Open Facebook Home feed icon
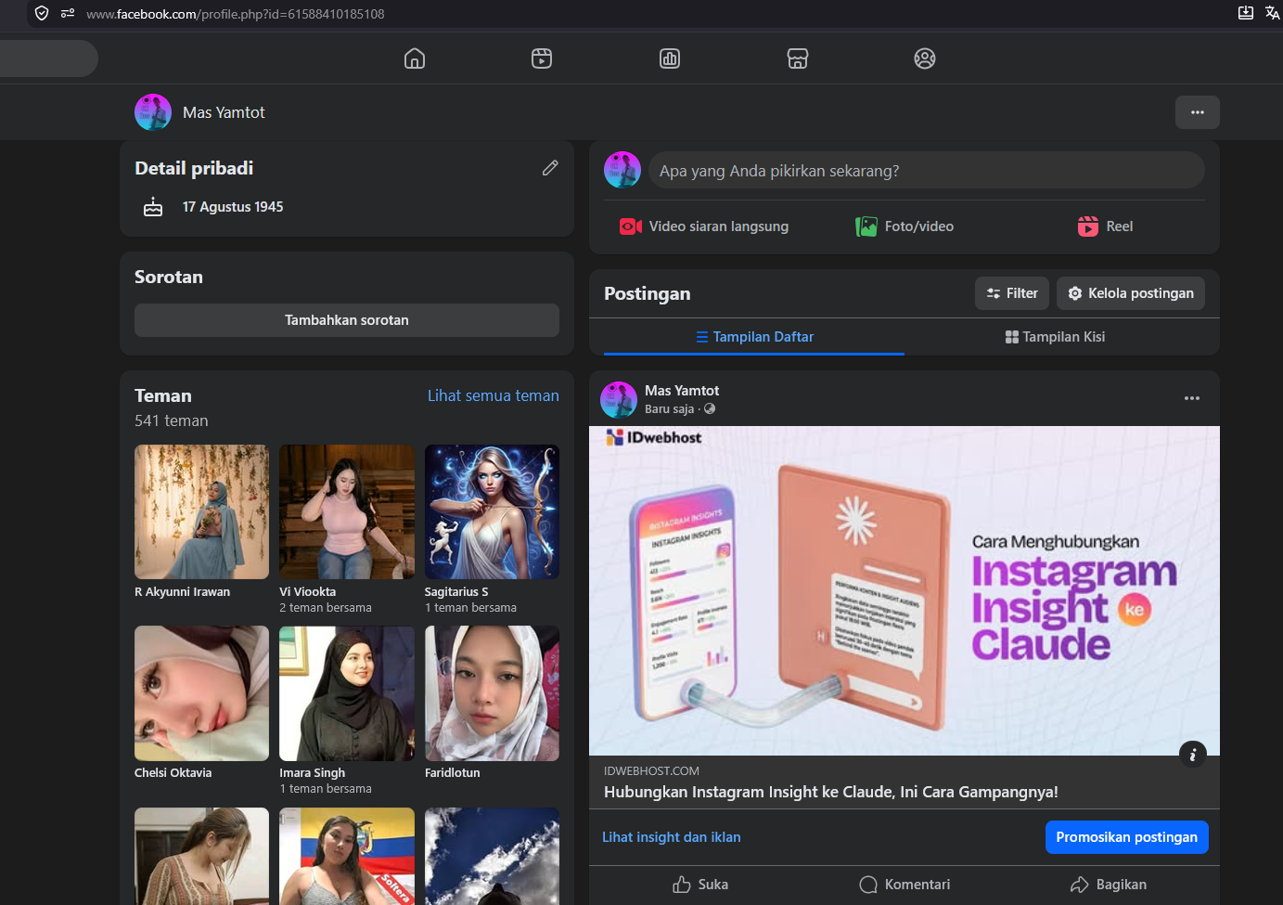This screenshot has width=1283, height=905. pos(415,58)
